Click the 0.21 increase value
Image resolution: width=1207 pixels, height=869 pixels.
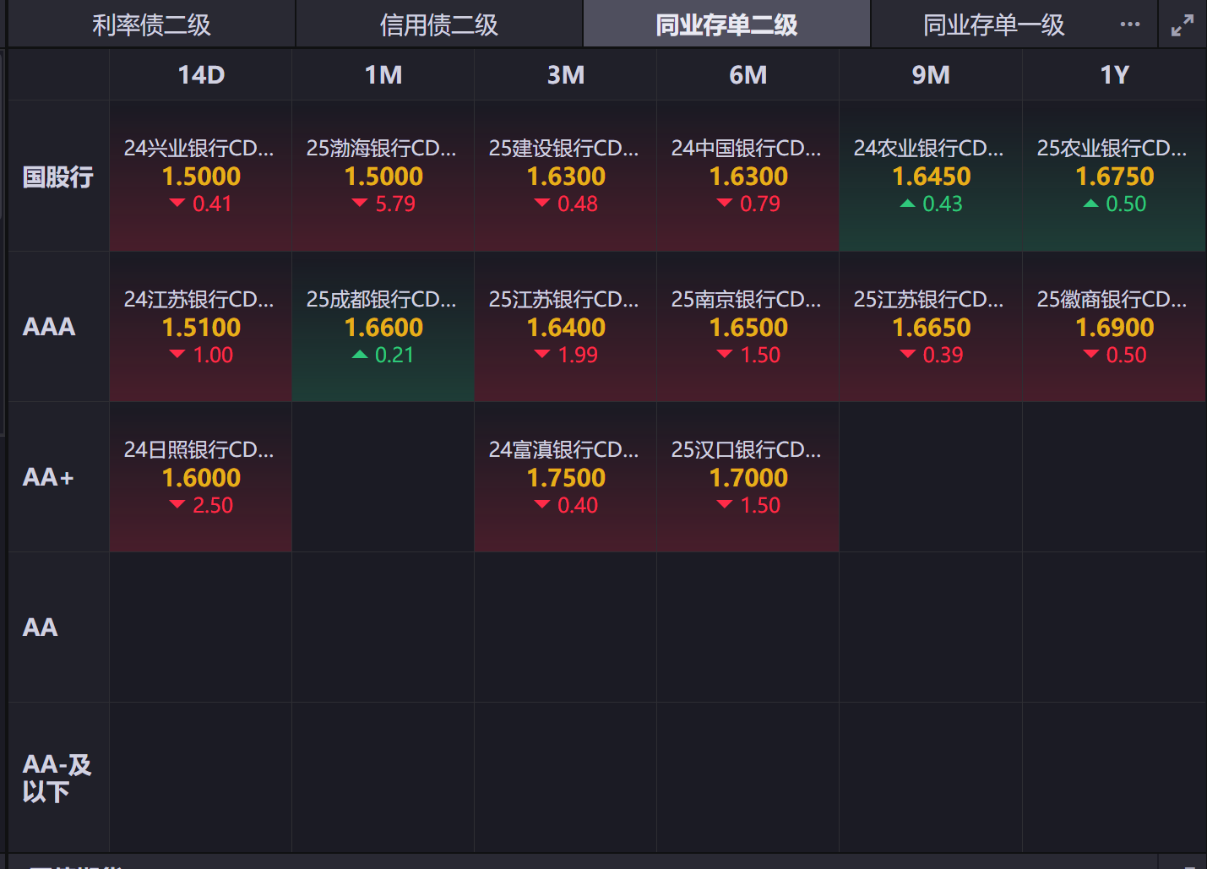coord(394,355)
